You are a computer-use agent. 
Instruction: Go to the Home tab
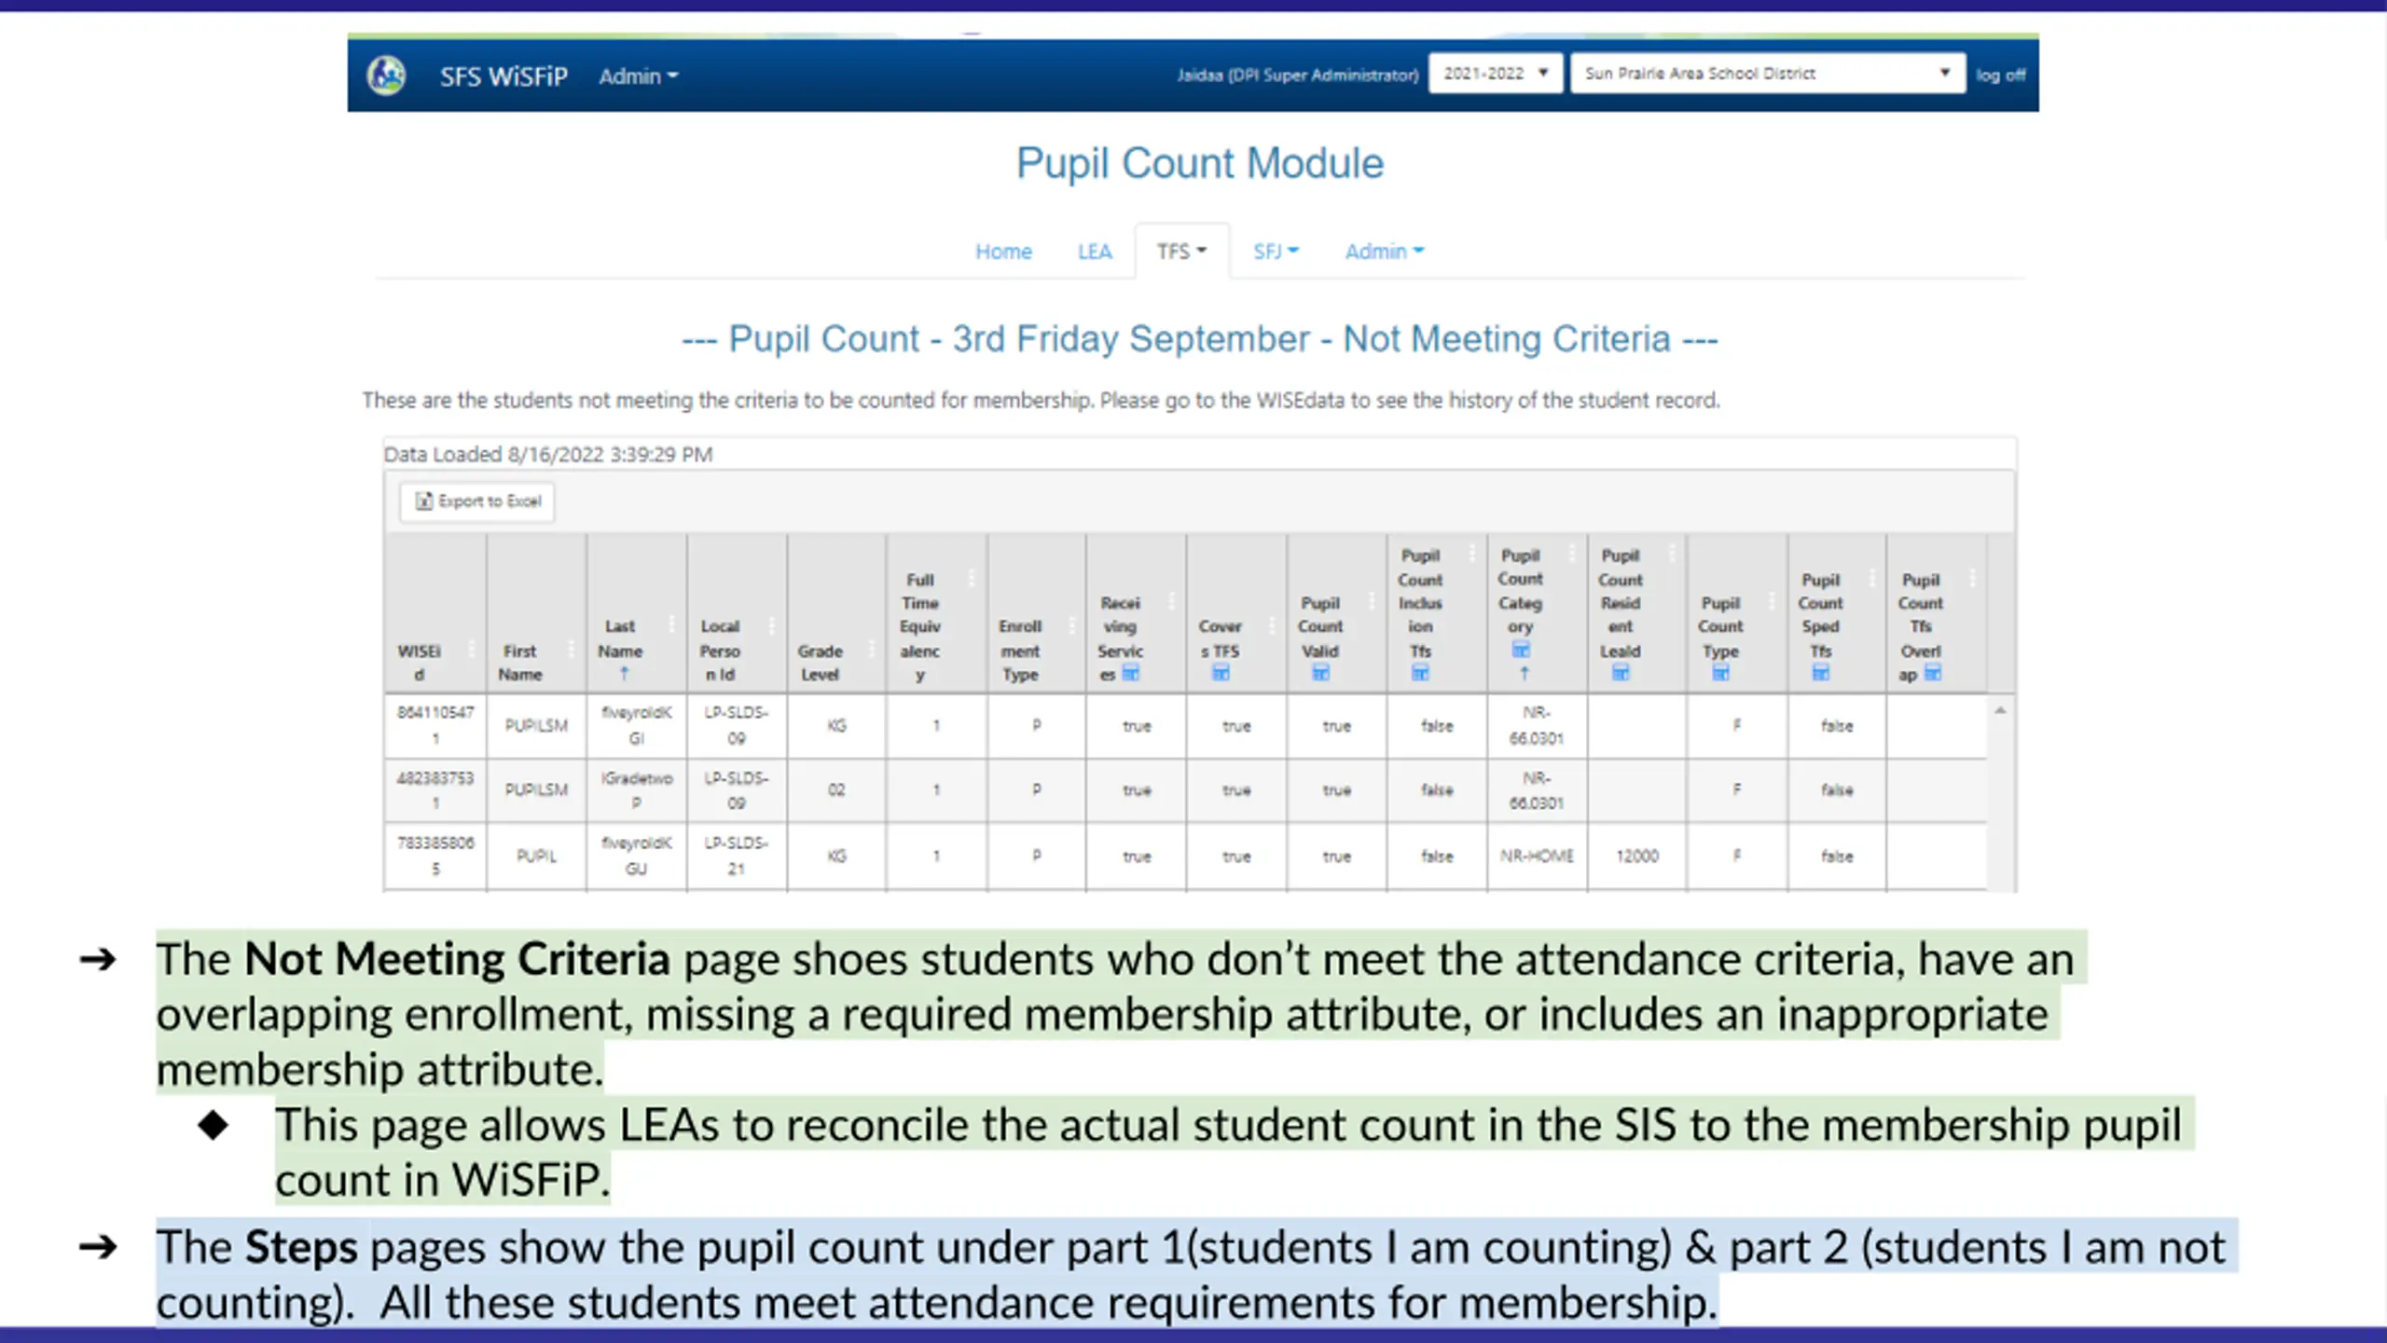coord(1003,252)
